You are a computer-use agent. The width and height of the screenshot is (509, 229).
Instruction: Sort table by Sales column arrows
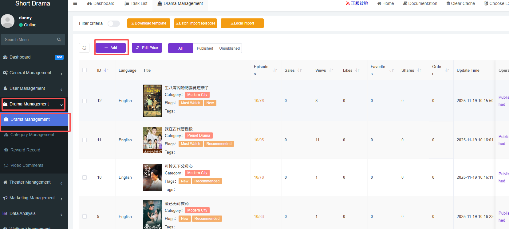point(300,70)
